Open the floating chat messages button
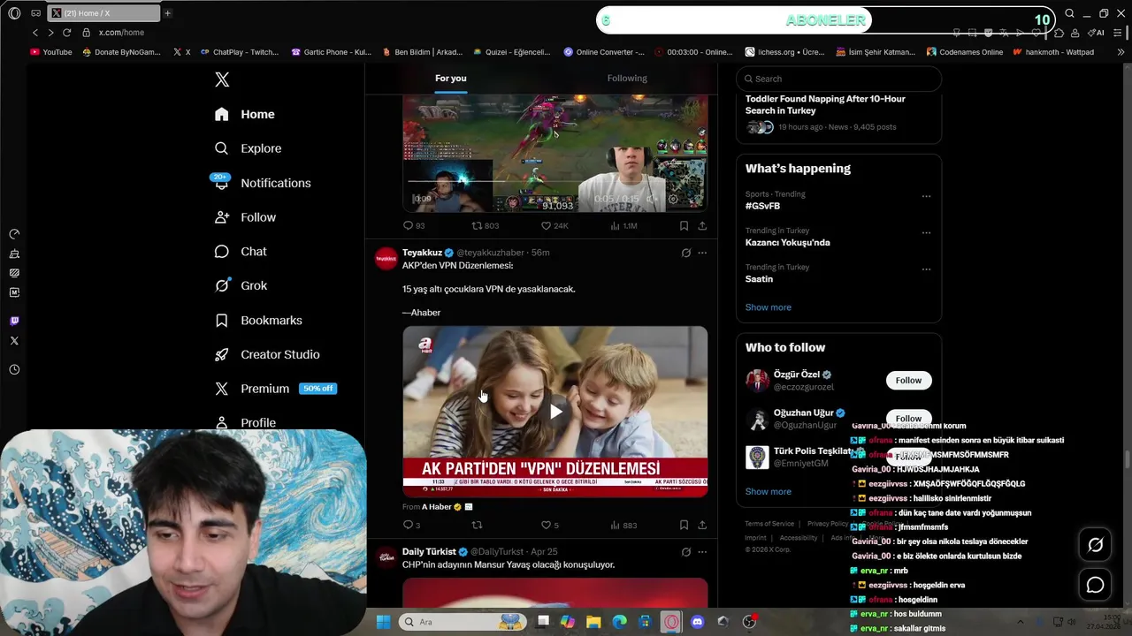Viewport: 1132px width, 636px height. (x=1095, y=585)
